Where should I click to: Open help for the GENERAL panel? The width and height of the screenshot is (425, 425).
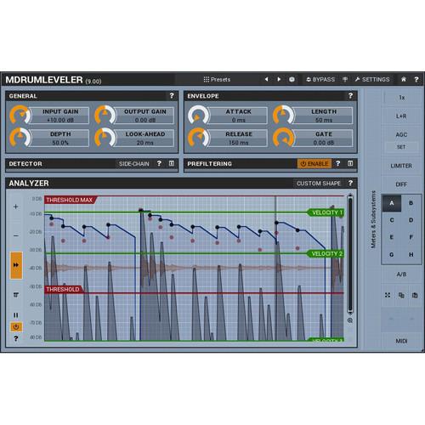(172, 96)
